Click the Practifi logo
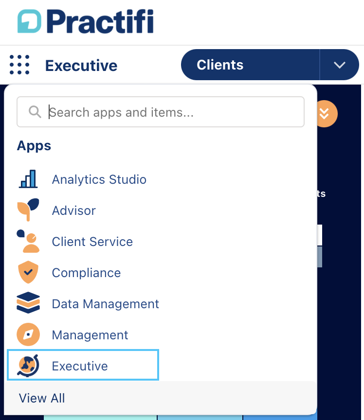364x420 pixels. click(x=86, y=21)
